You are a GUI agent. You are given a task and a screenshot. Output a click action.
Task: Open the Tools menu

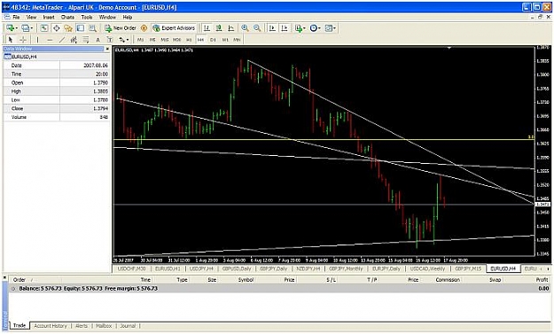pyautogui.click(x=87, y=17)
